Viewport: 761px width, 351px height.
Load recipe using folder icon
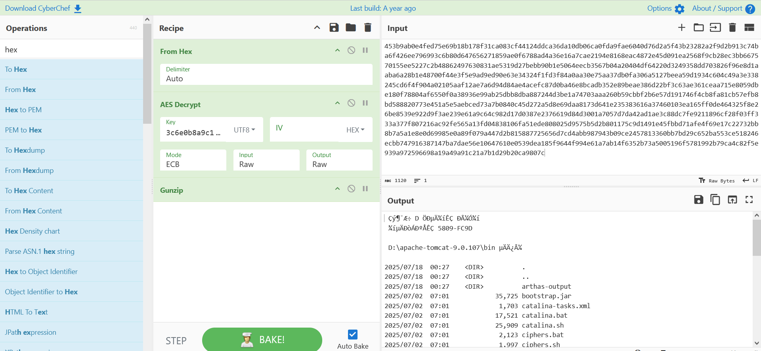click(351, 27)
